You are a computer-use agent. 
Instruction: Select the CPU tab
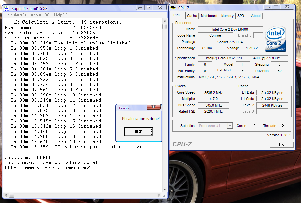coord(177,15)
